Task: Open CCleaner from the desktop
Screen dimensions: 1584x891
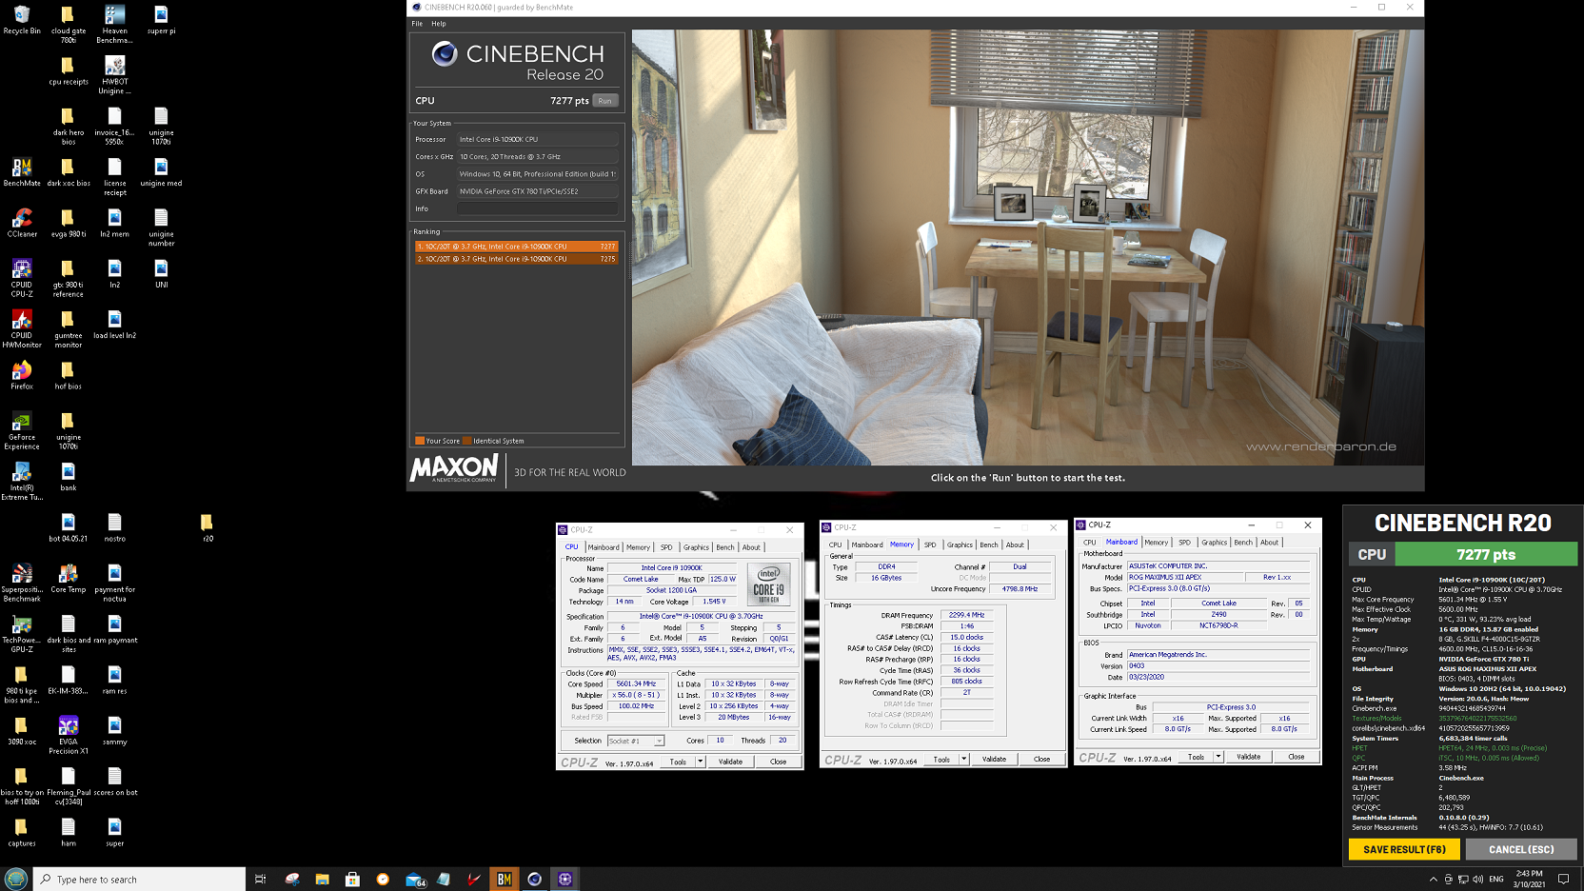Action: click(22, 224)
